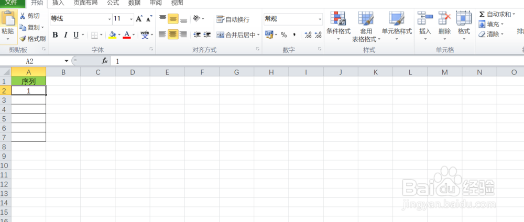
Task: Select cell A1 containing 序列
Action: 29,81
